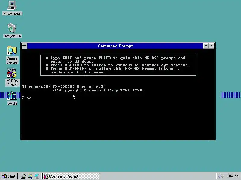Viewport: 241px width, 180px height.
Task: Open the Command Prompt window control menu box
Action: tap(24, 46)
